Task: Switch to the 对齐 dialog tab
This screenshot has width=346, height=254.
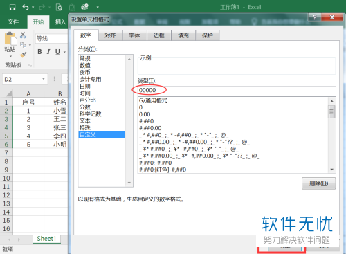Action: (110, 35)
